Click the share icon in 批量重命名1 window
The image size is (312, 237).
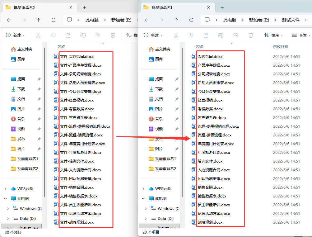(x=236, y=35)
